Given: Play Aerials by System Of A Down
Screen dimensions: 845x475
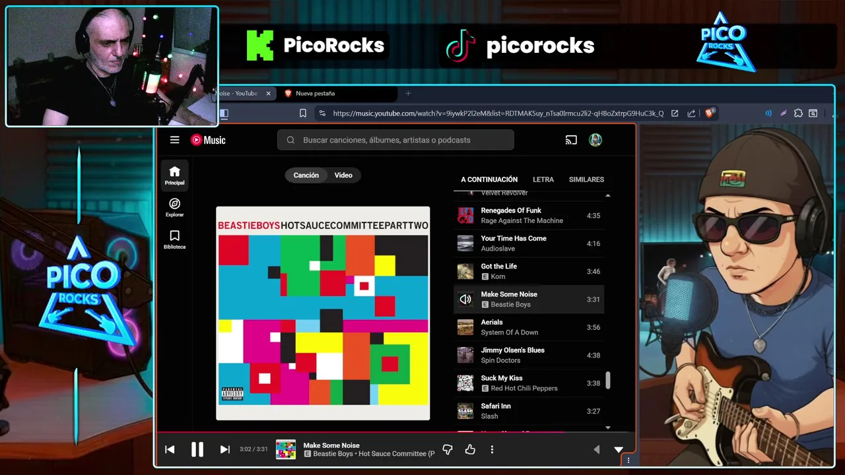Looking at the screenshot, I should [x=529, y=327].
